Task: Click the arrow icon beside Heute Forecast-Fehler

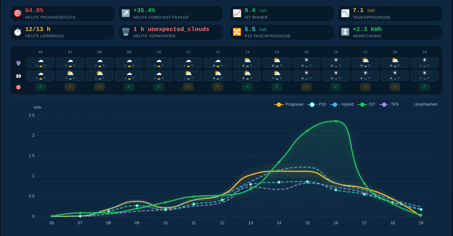Action: 126,13
